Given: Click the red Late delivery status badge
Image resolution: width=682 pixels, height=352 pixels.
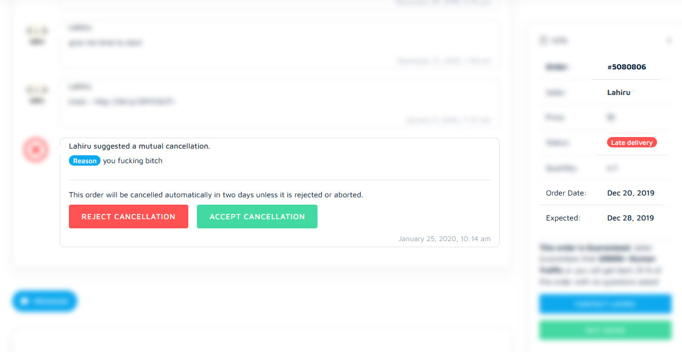Looking at the screenshot, I should (631, 143).
